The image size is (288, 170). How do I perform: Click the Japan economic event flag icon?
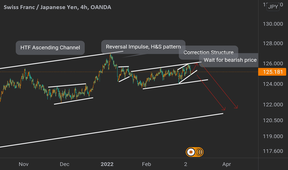click(x=191, y=152)
